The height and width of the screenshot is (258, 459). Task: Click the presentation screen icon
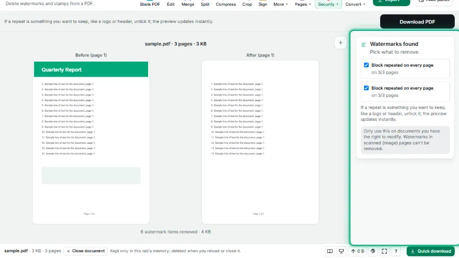click(x=341, y=251)
